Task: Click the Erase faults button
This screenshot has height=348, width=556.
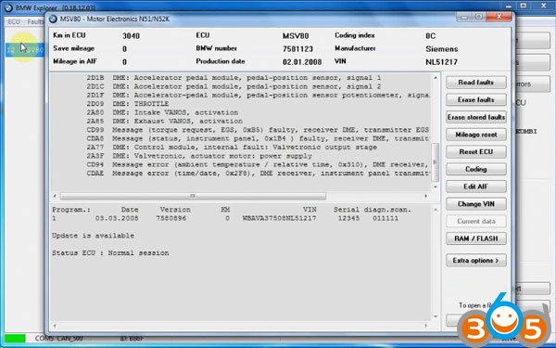Action: click(476, 100)
